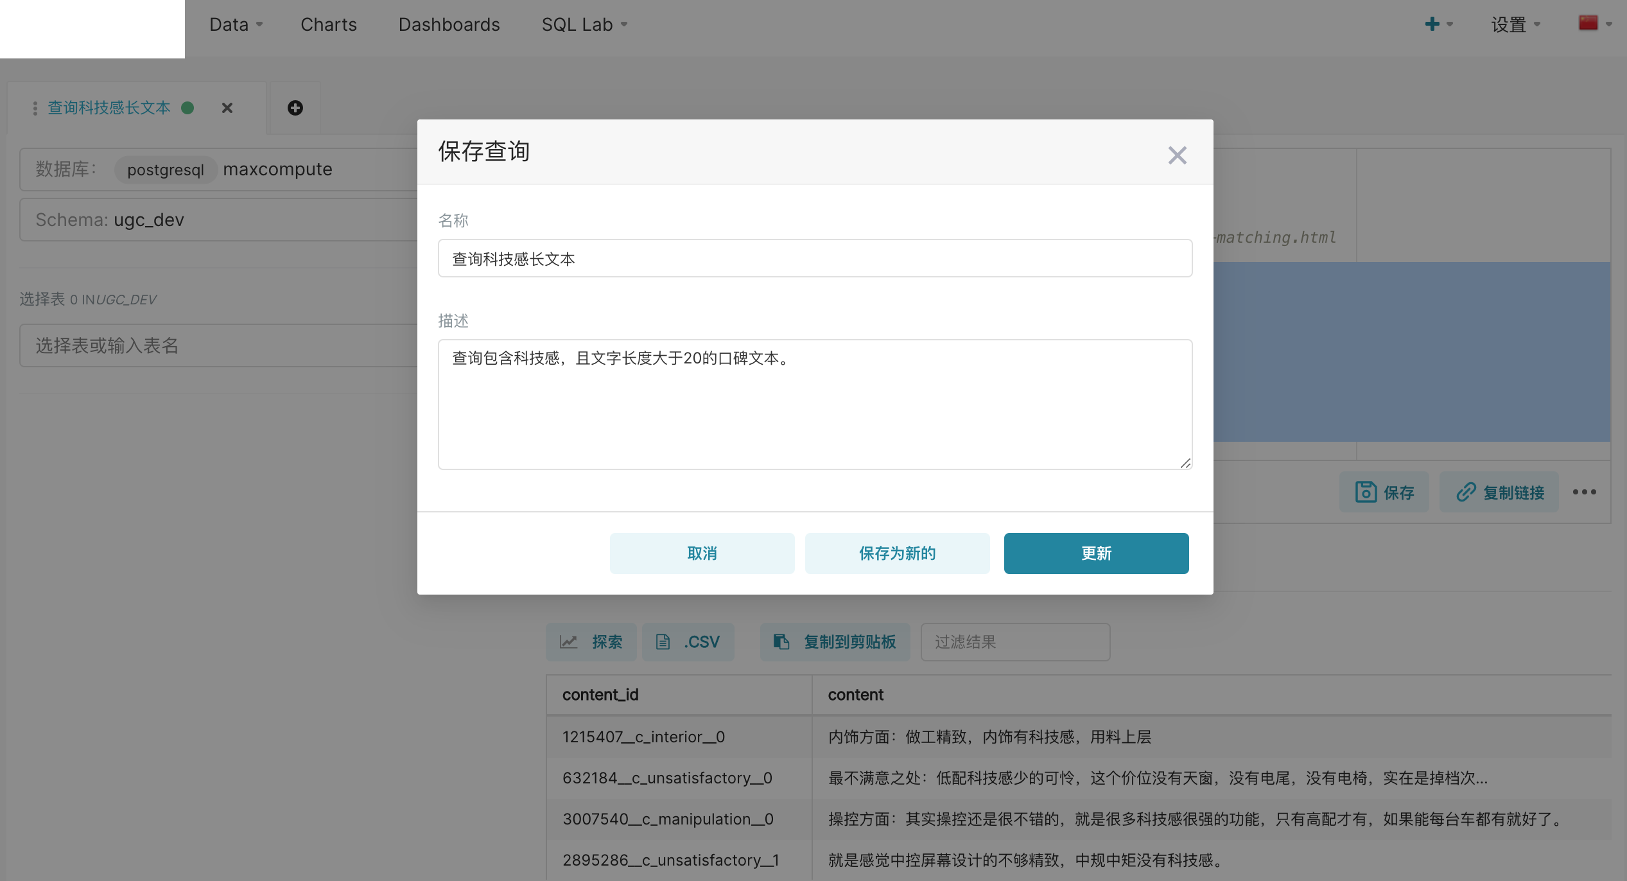Open the Charts page

pos(328,24)
